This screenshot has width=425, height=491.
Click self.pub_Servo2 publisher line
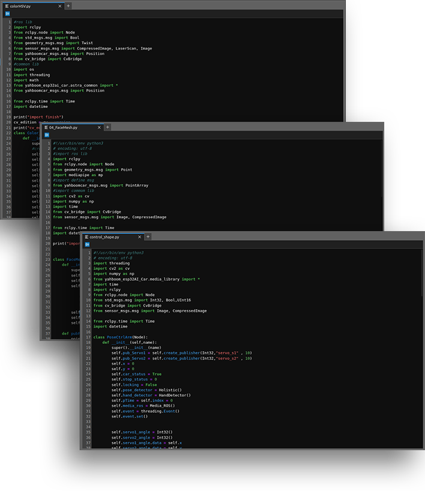182,358
